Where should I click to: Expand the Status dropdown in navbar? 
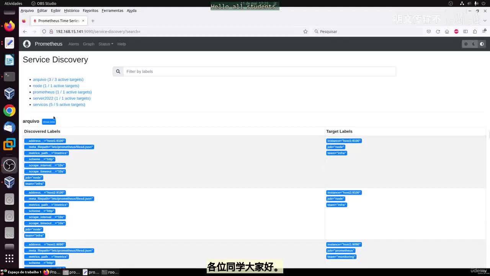(106, 44)
